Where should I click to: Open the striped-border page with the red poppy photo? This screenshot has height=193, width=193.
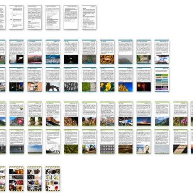[x=52, y=179]
